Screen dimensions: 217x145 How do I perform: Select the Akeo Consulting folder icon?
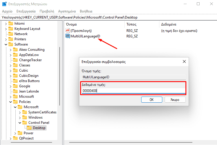point(15,50)
